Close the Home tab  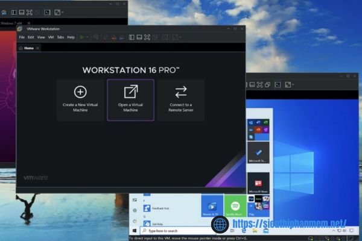(x=37, y=48)
